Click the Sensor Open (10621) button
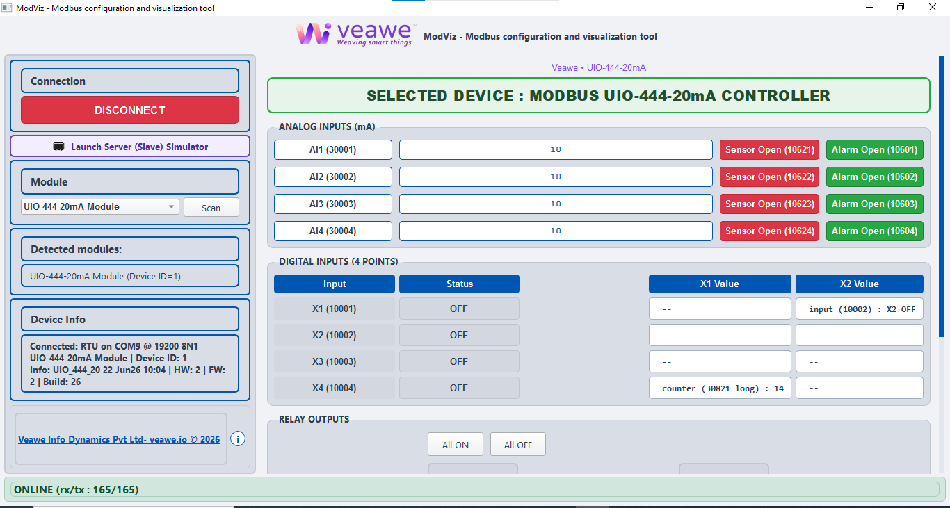Screen dimensions: 950x508 [x=769, y=149]
